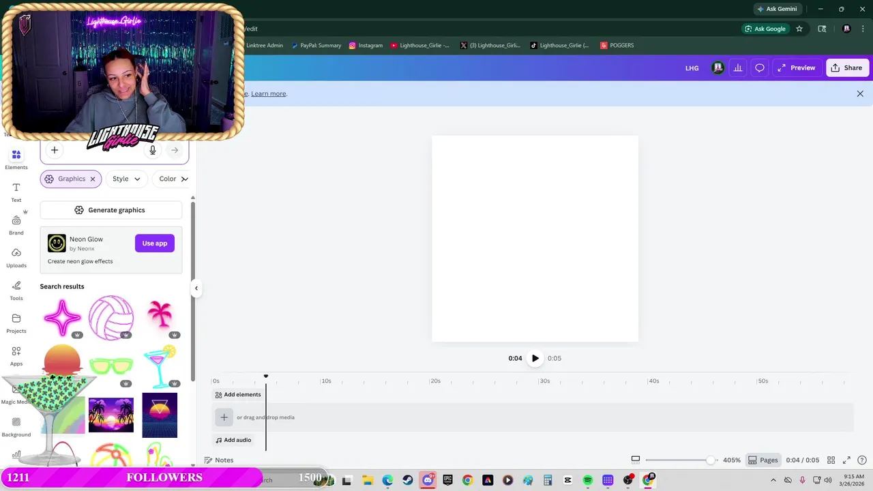Select the pink neon sparkle star graphic
The width and height of the screenshot is (873, 491).
(x=62, y=317)
